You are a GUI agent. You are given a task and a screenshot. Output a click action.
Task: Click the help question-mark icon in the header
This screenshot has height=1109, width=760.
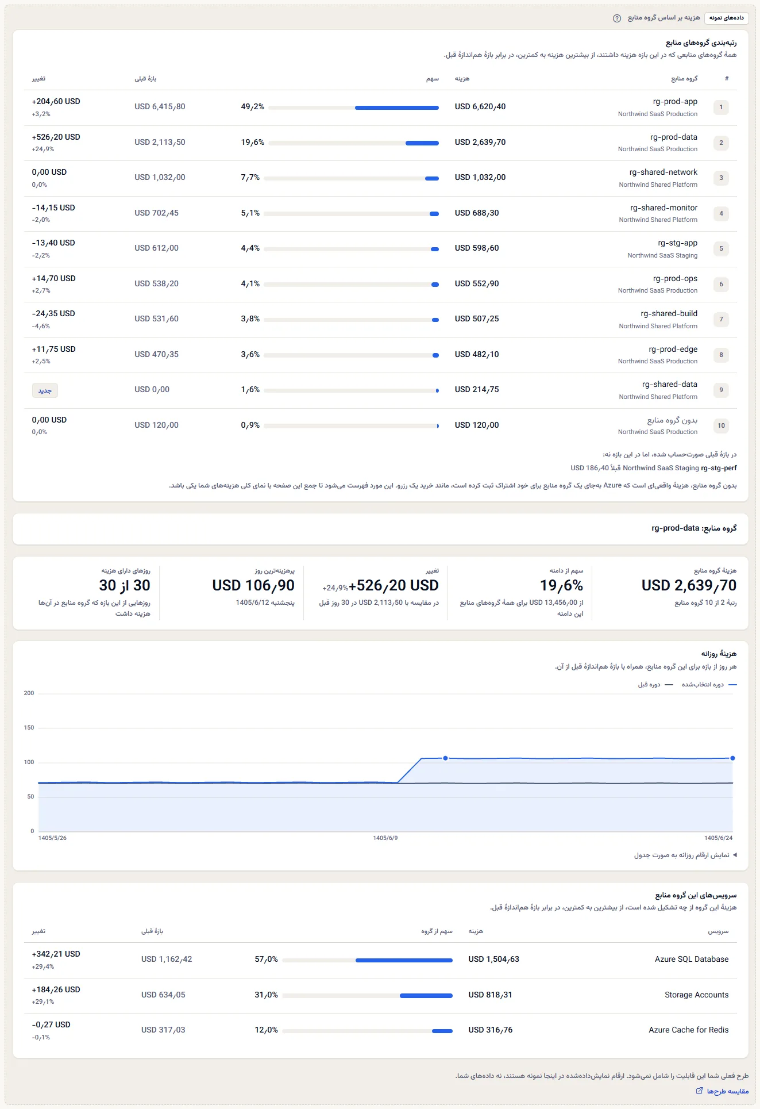617,18
